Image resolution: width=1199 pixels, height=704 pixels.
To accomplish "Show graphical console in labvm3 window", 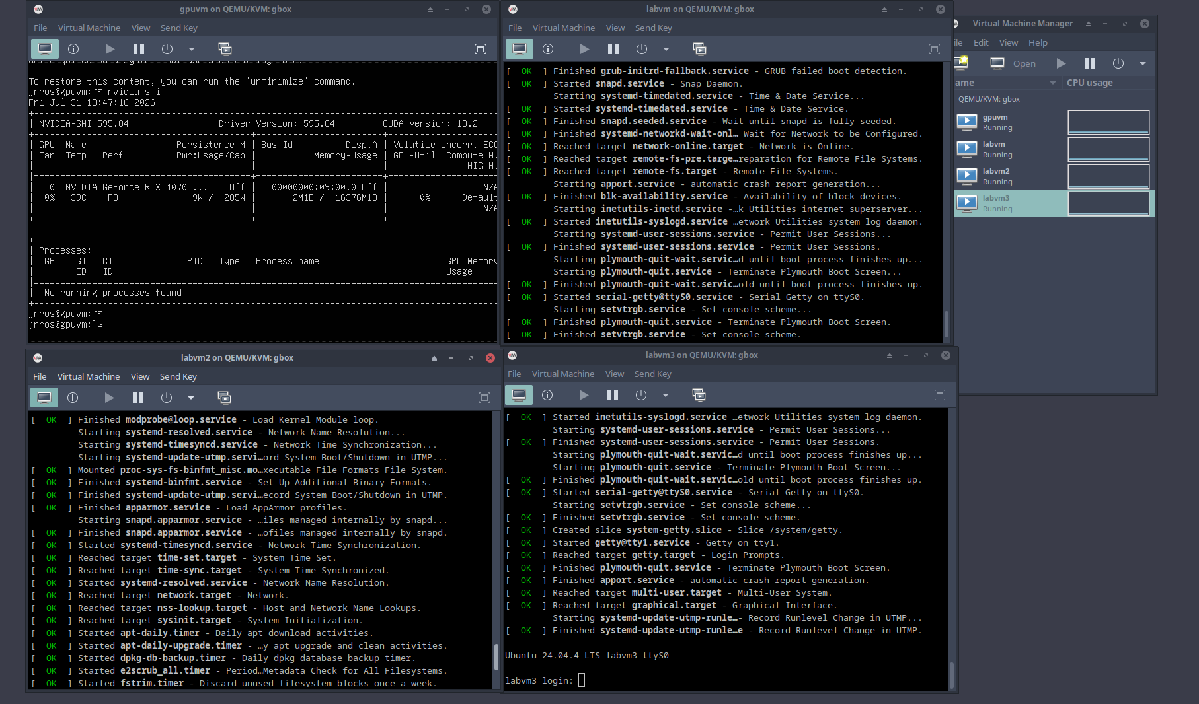I will 519,395.
